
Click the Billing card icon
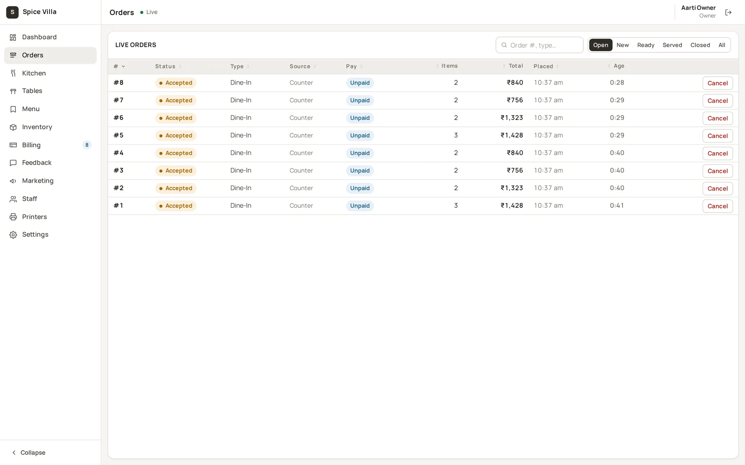pyautogui.click(x=13, y=145)
